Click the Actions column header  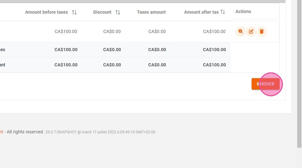point(243,11)
